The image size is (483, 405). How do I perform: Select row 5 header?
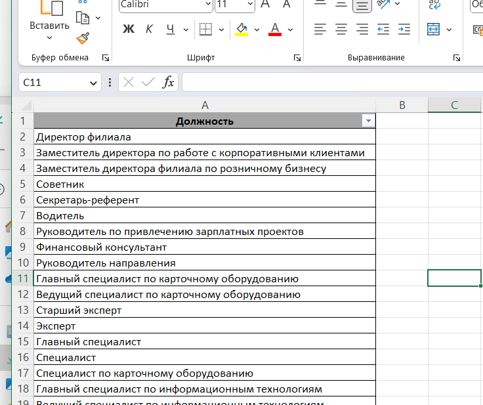pyautogui.click(x=23, y=184)
